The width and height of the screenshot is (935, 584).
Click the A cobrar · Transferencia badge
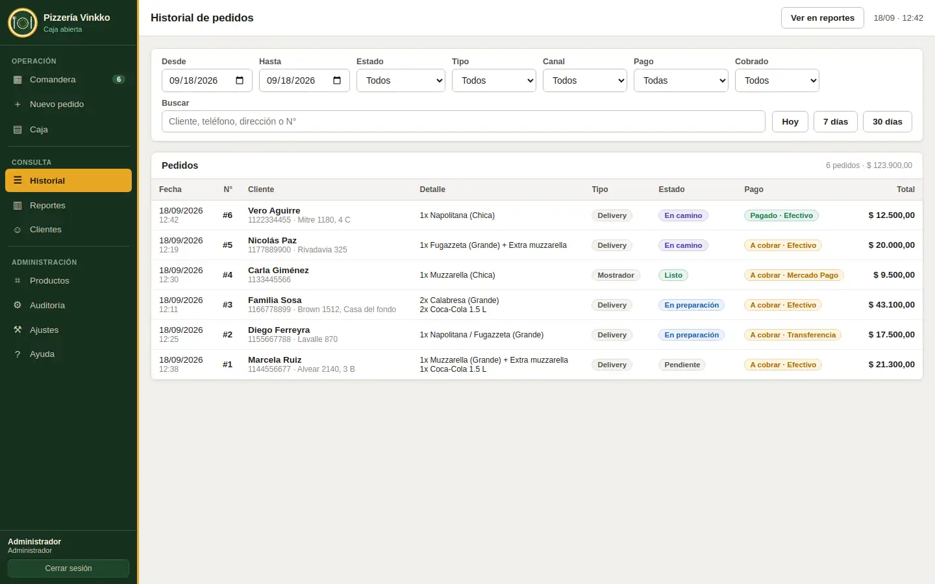point(793,335)
